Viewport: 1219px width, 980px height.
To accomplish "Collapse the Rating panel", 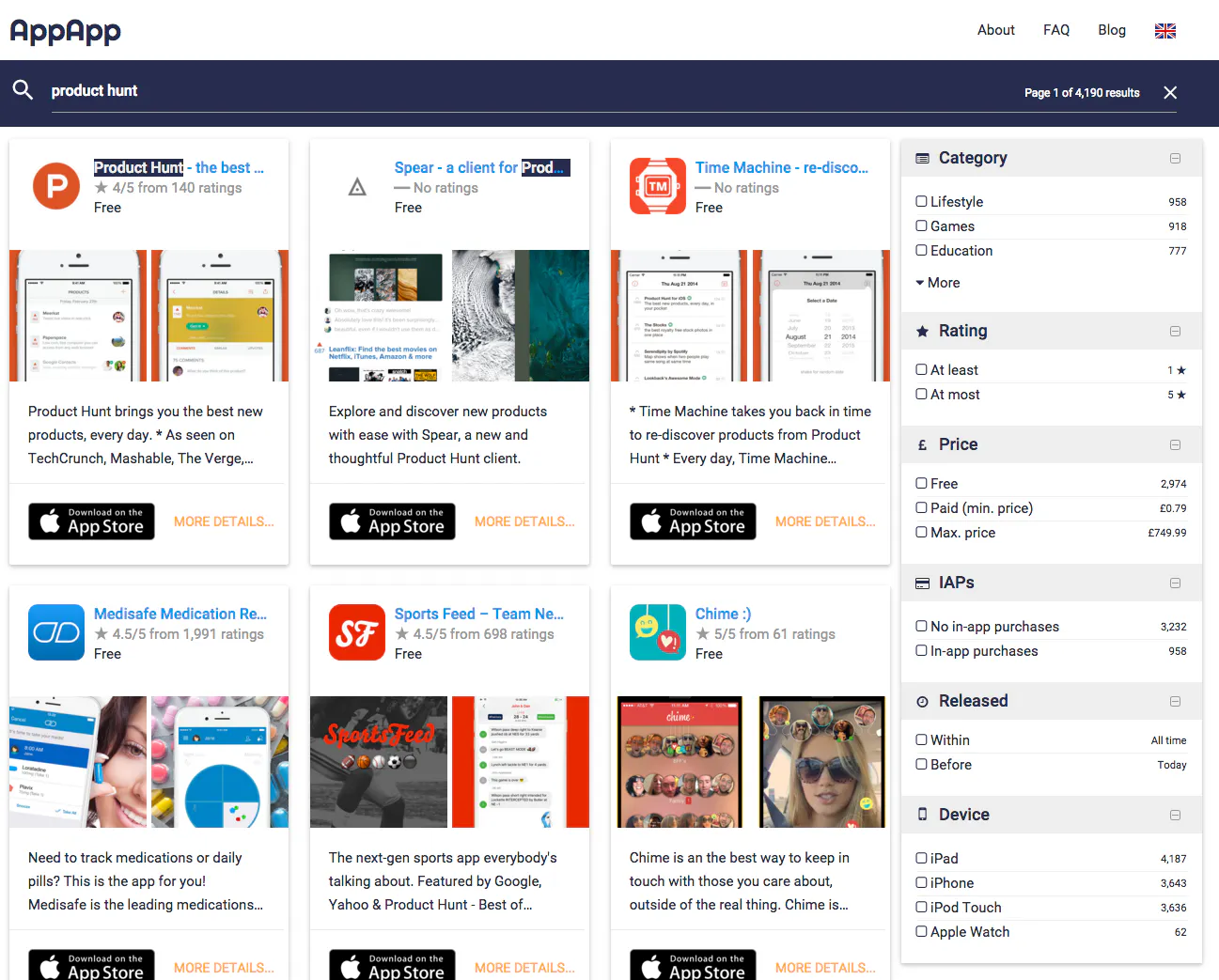I will 1175,332.
